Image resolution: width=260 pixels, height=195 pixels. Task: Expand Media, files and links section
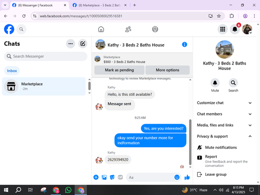tap(225, 125)
